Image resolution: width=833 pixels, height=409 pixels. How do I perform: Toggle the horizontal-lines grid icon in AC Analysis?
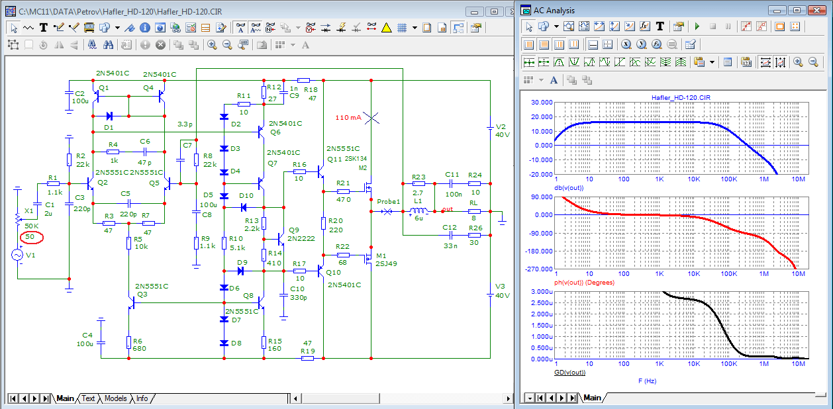tap(544, 44)
